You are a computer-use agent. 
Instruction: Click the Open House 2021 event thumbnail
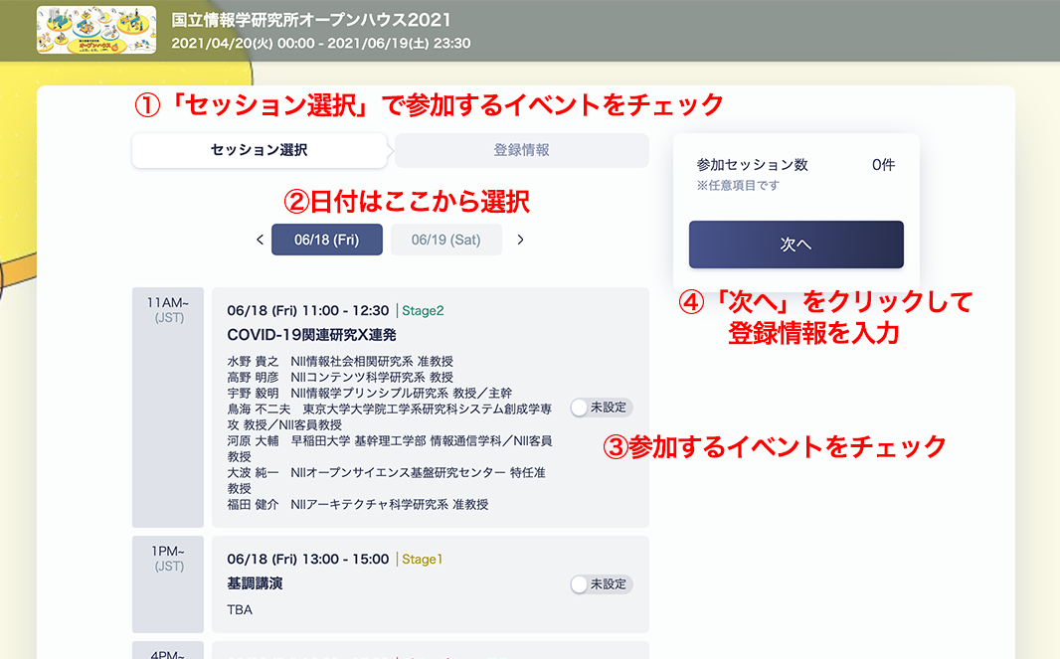96,31
